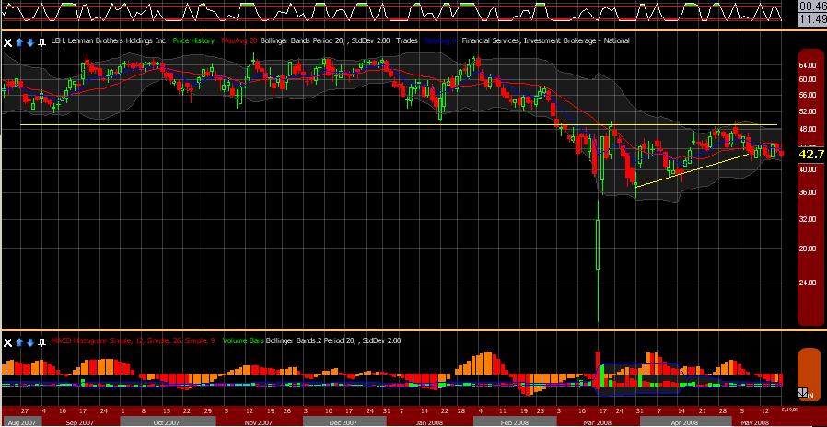
Task: Click the yellow 42.7 current price tag
Action: (811, 155)
